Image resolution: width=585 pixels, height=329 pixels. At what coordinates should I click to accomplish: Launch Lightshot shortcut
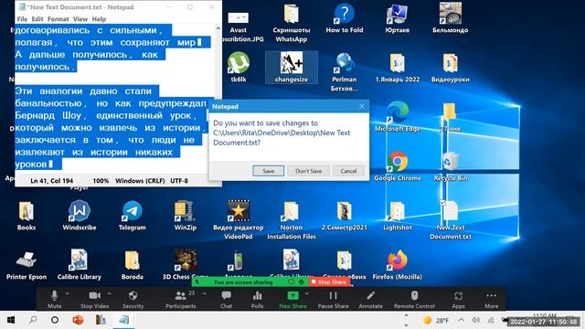(x=397, y=216)
